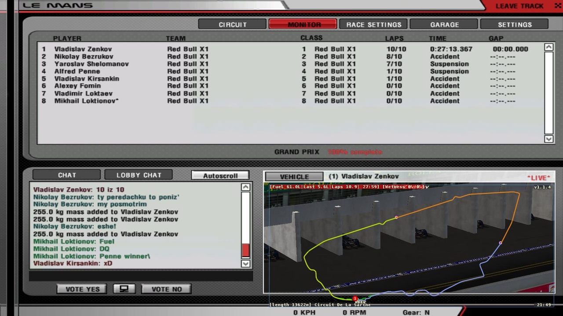Go to the Garage tab

point(444,24)
